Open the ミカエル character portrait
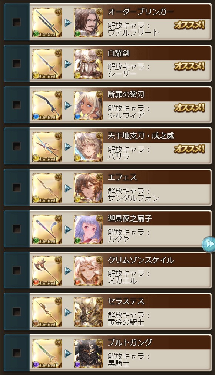The height and width of the screenshot is (375, 215). coord(88,271)
